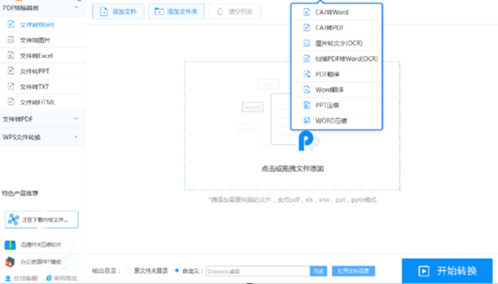Image resolution: width=498 pixels, height=284 pixels.
Task: Click the 图片转文字(OCR) menu icon
Action: [x=307, y=43]
